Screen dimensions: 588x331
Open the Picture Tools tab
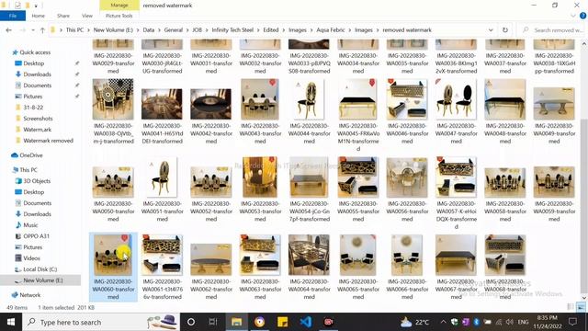tap(119, 16)
